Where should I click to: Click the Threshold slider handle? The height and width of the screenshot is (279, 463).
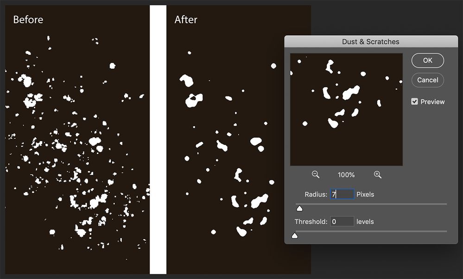tap(295, 235)
